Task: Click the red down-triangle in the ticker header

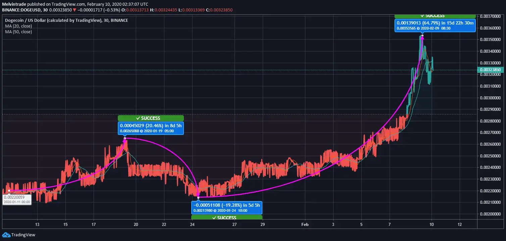Action: pyautogui.click(x=74, y=10)
